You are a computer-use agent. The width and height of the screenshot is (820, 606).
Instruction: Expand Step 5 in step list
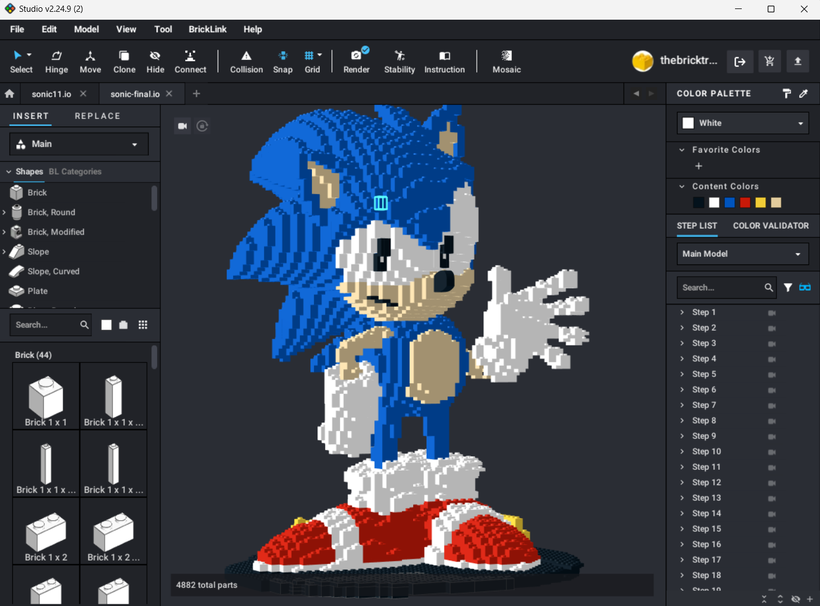[682, 374]
